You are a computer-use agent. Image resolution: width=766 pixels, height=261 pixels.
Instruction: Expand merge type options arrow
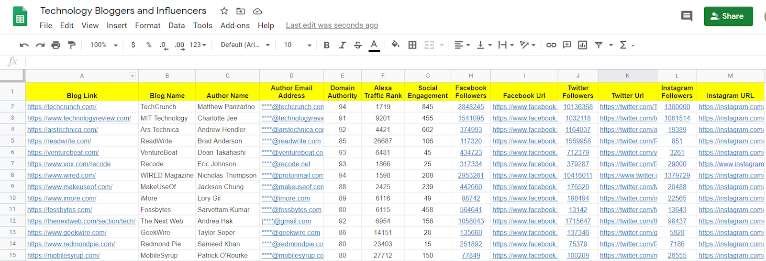pyautogui.click(x=442, y=45)
